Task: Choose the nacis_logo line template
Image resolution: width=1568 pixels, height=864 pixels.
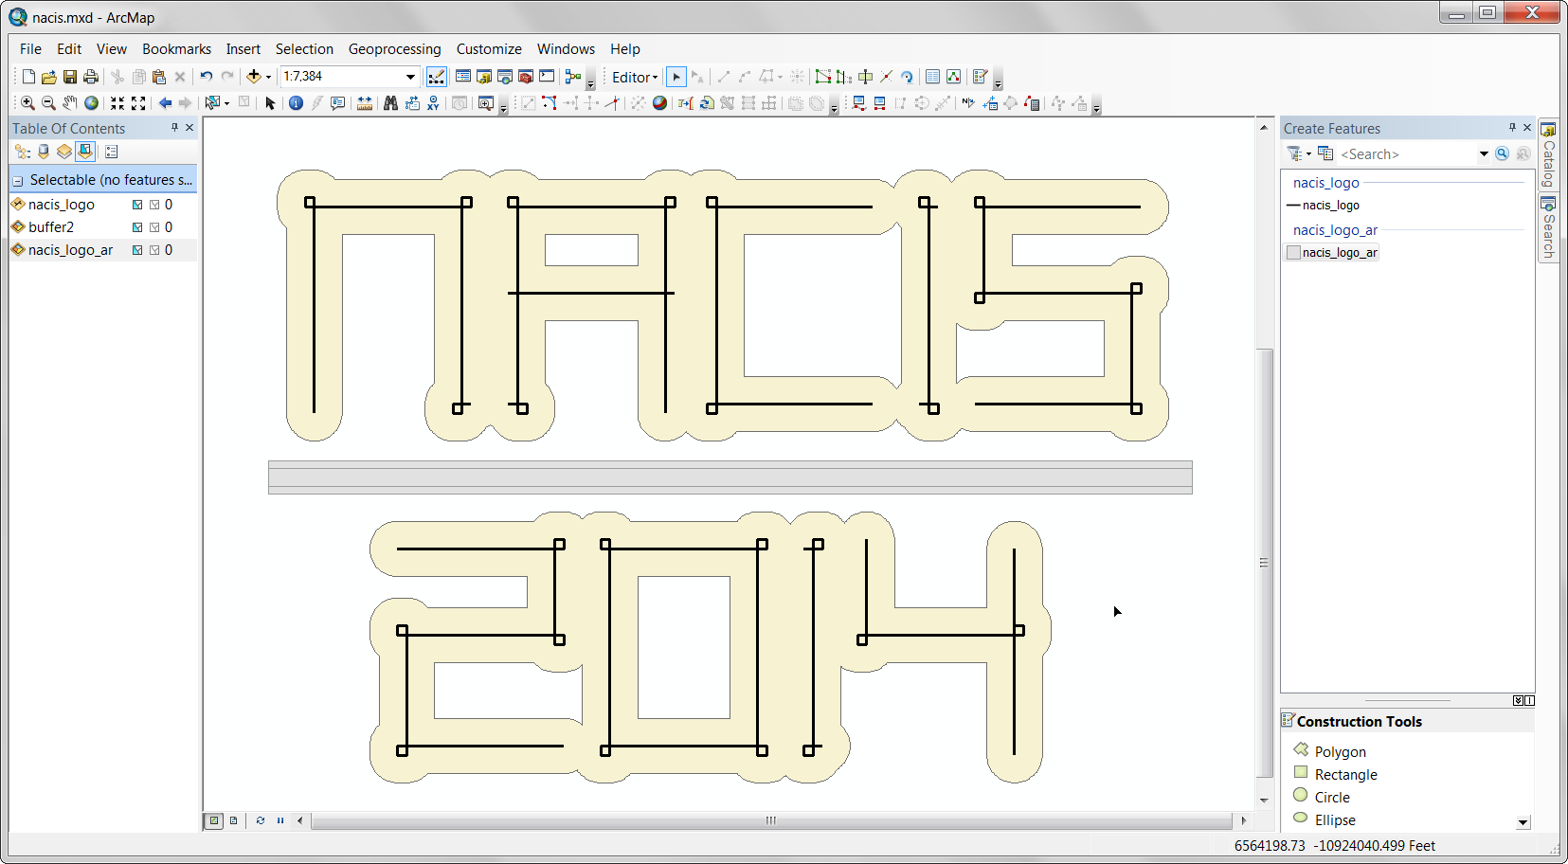Action: (1324, 206)
